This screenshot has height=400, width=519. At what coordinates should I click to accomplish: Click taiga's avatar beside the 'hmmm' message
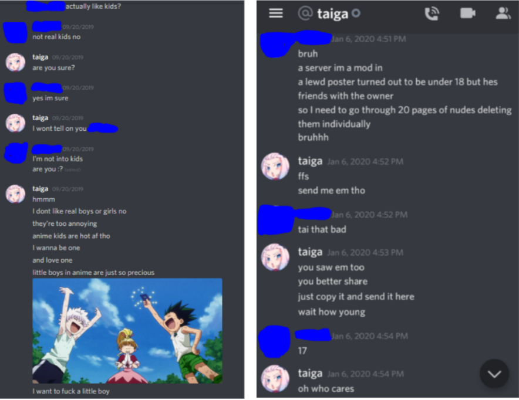(x=15, y=194)
